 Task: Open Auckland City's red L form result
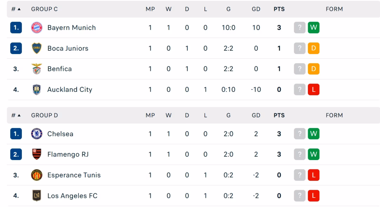313,89
